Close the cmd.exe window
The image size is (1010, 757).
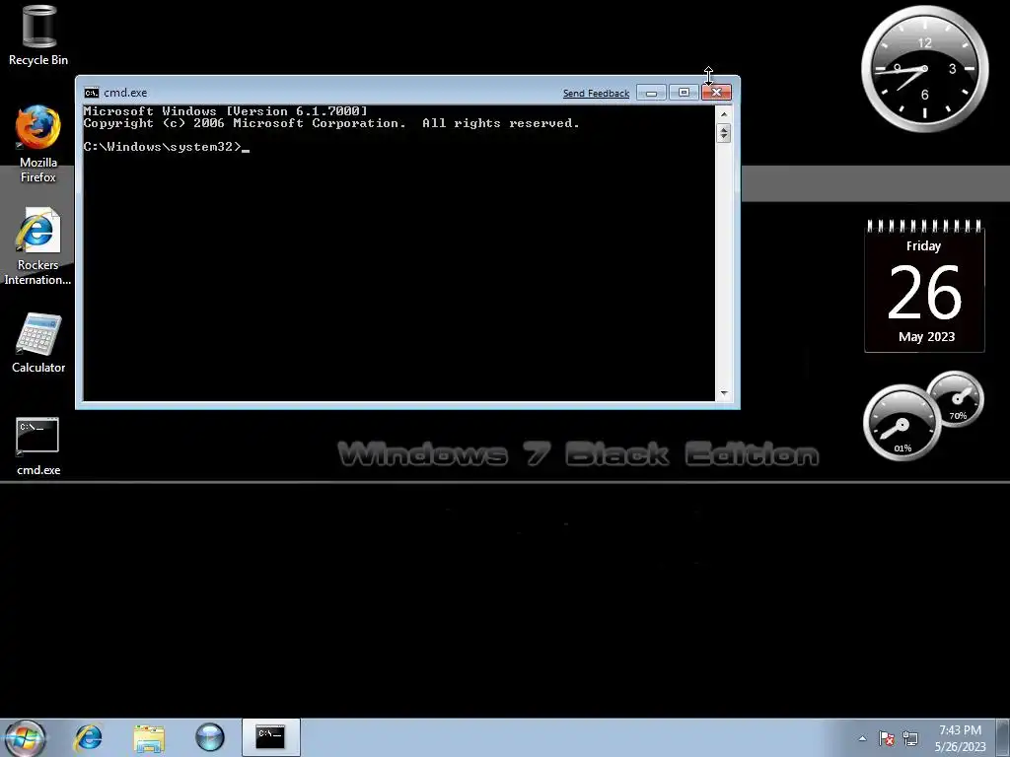tap(716, 93)
